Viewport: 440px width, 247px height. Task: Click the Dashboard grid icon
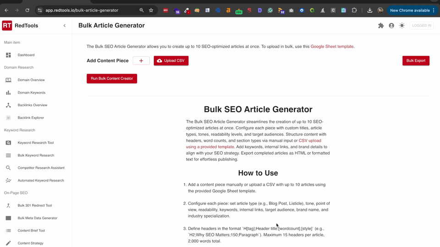(x=8, y=55)
